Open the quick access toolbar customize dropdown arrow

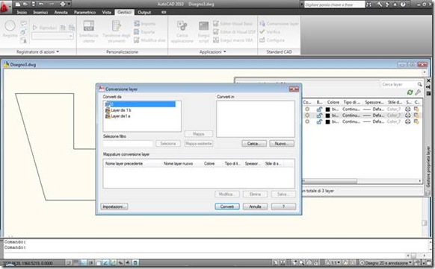click(69, 4)
